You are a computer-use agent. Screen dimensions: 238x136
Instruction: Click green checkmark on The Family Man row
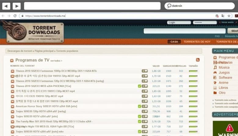[x=139, y=121]
